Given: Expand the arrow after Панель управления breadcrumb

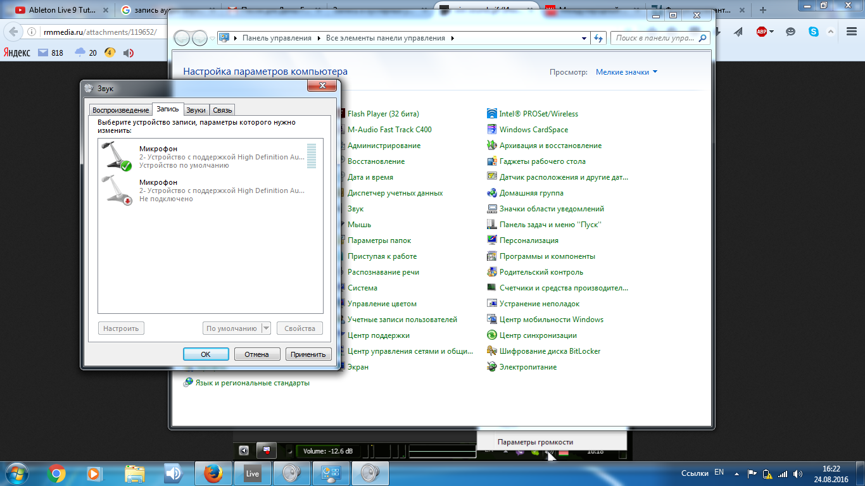Looking at the screenshot, I should [319, 38].
